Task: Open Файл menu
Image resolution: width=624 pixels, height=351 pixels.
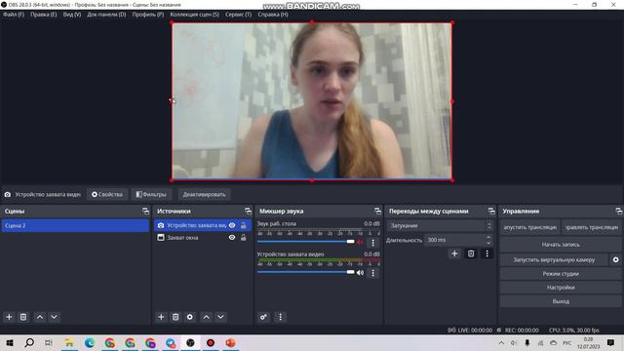Action: click(14, 15)
